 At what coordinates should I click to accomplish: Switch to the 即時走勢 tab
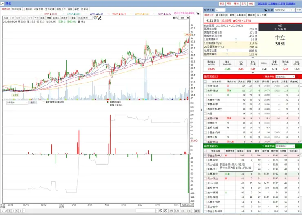pyautogui.click(x=17, y=9)
